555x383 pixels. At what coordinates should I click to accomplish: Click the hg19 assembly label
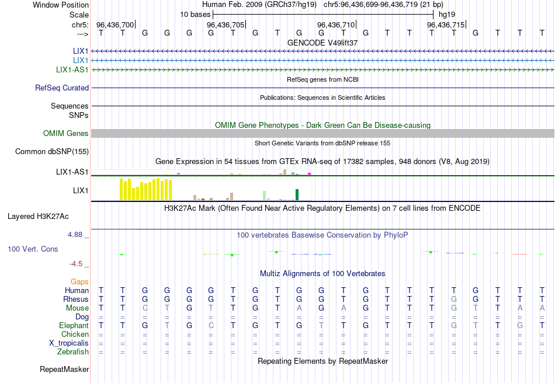click(447, 15)
